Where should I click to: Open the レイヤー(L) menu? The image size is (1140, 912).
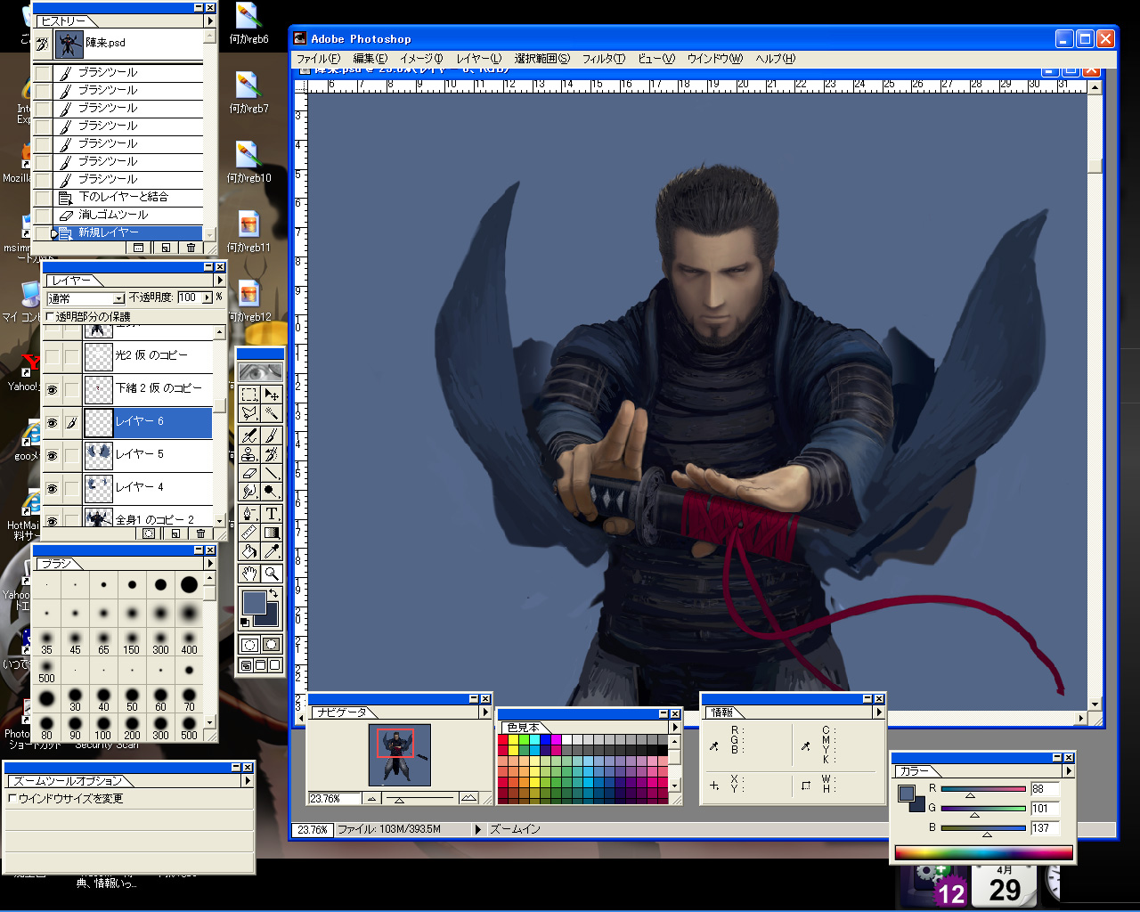coord(479,59)
